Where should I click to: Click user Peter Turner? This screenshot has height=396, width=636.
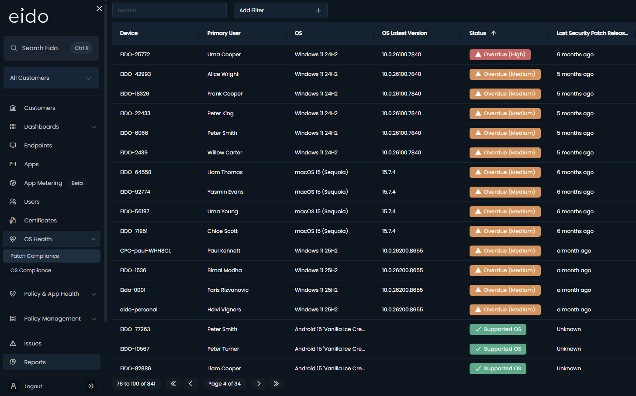pos(223,349)
